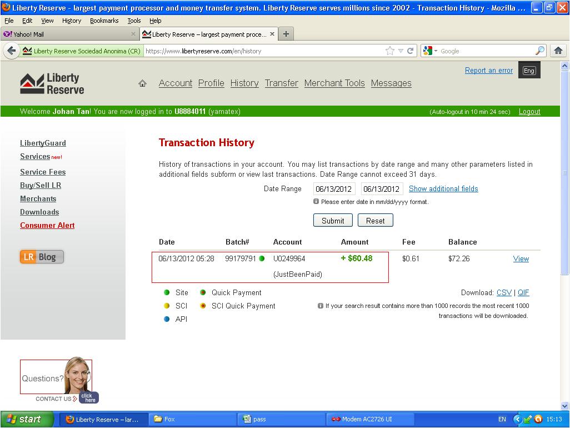
Task: Open the Google search engine dropdown
Action: tap(431, 51)
